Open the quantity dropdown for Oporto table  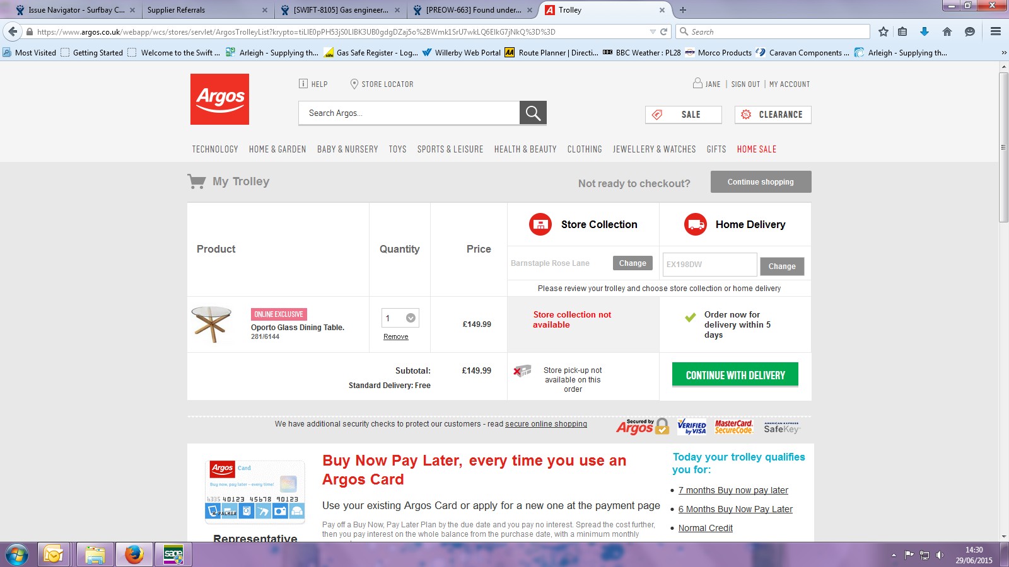tap(400, 318)
